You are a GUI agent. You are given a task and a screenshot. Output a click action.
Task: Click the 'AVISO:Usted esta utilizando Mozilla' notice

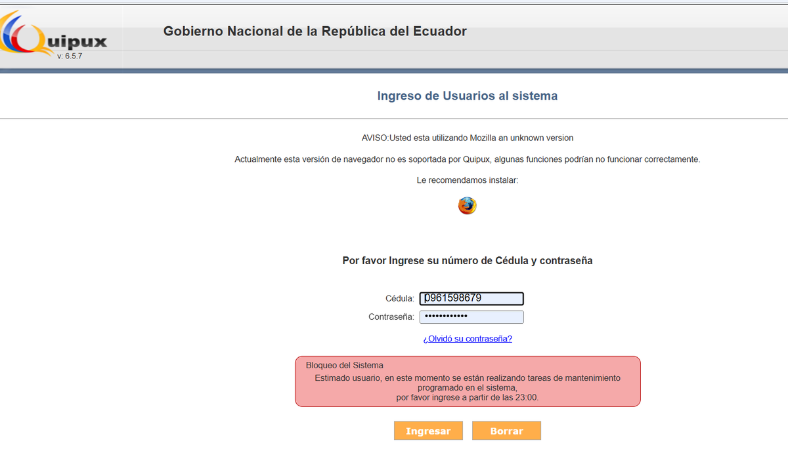pyautogui.click(x=468, y=138)
